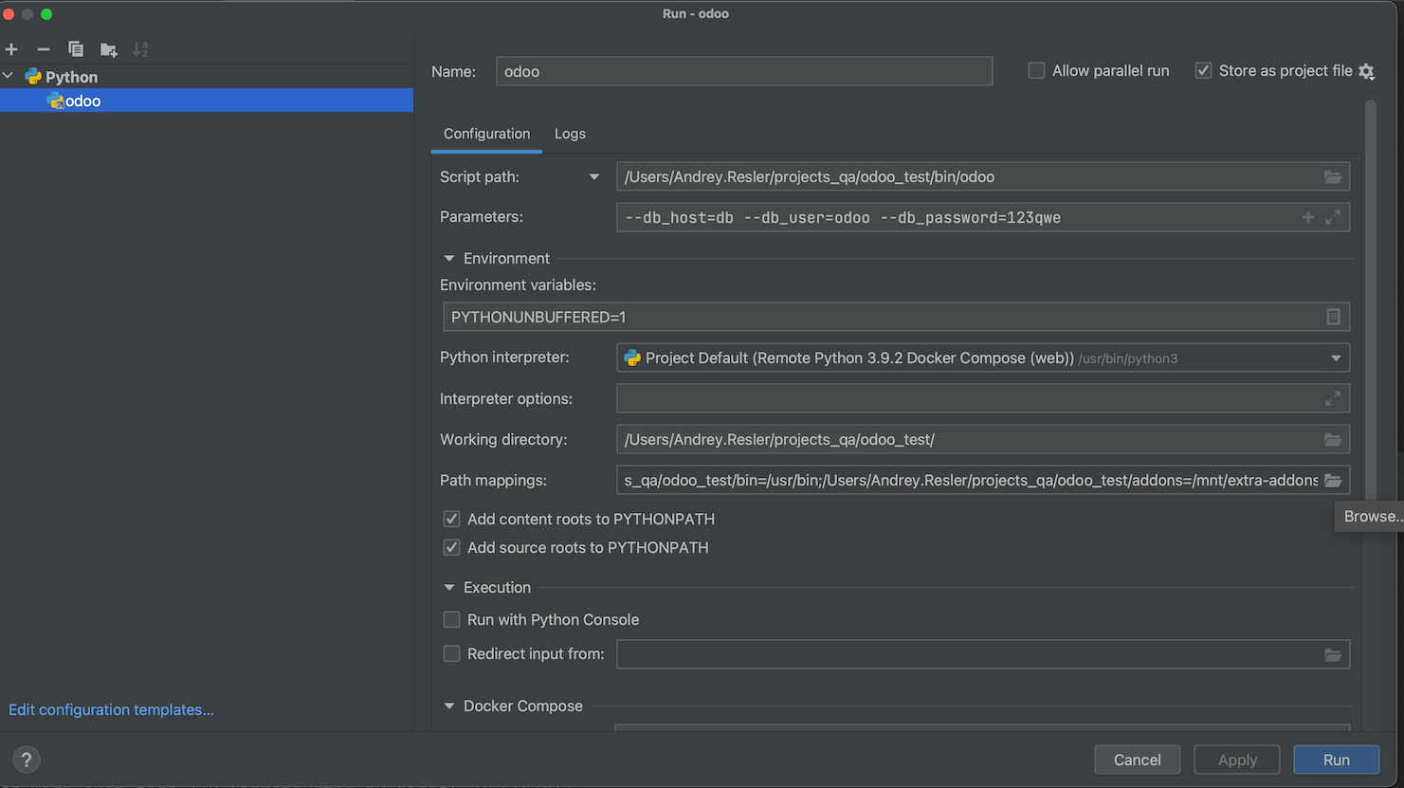
Task: Select the odoo configuration in the tree
Action: click(207, 101)
